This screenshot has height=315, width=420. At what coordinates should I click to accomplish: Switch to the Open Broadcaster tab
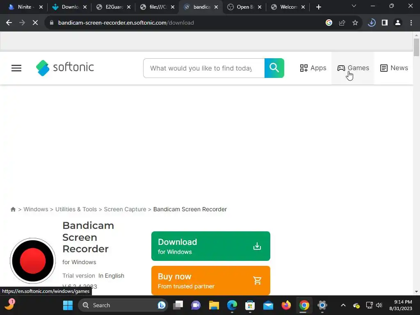[x=244, y=7]
